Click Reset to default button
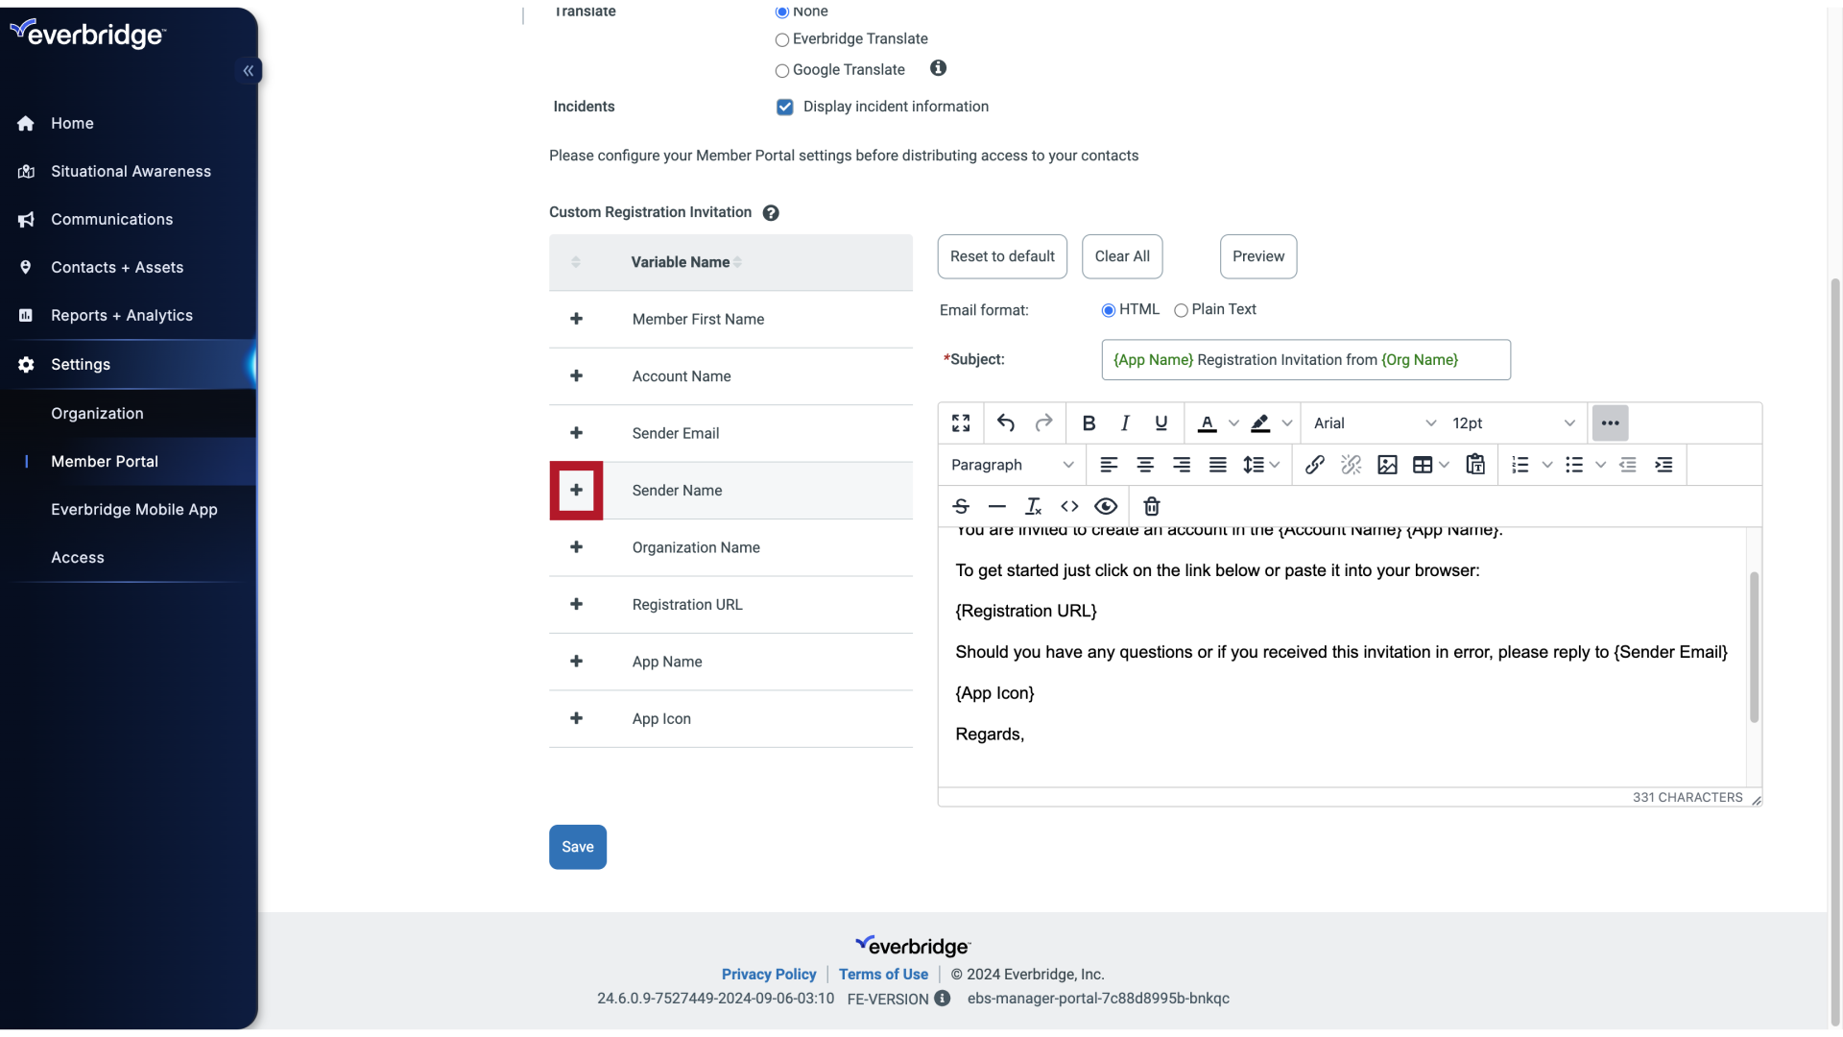Image resolution: width=1843 pixels, height=1037 pixels. click(x=1002, y=256)
